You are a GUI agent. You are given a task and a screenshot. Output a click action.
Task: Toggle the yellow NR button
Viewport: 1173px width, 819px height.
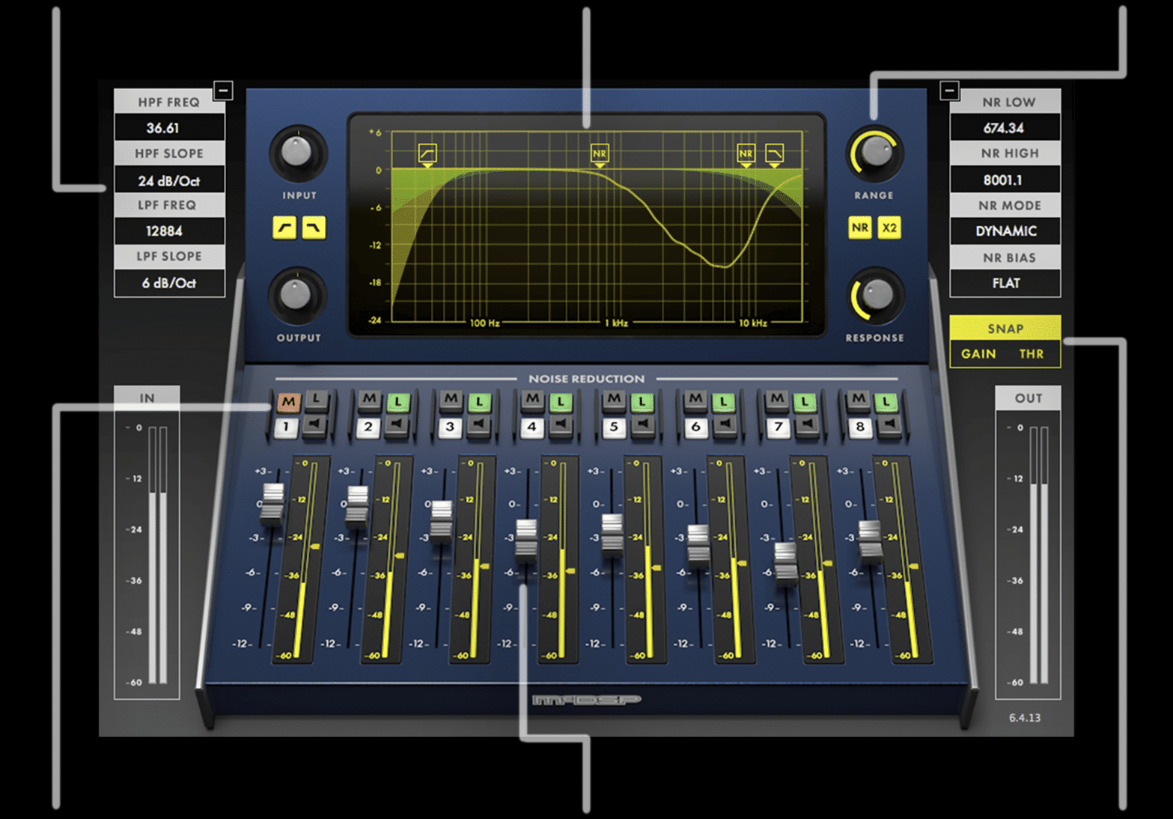(860, 228)
